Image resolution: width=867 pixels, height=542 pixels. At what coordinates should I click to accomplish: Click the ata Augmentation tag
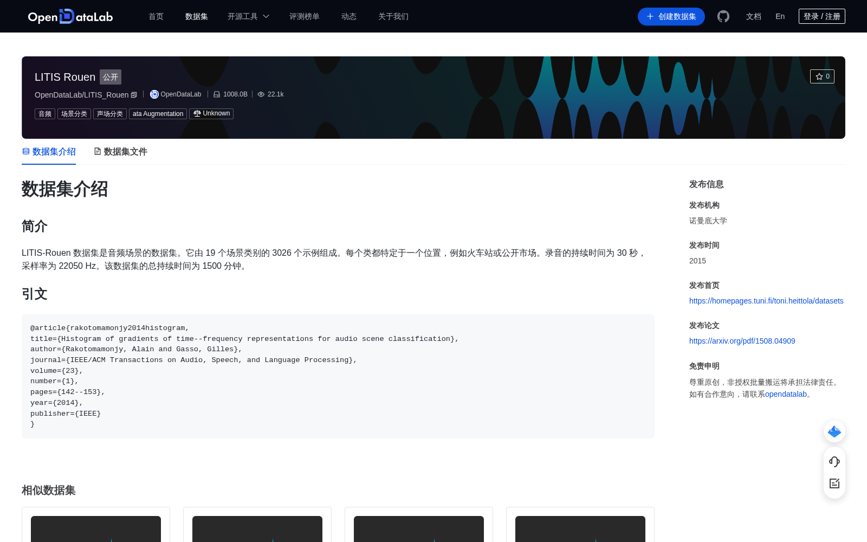(158, 114)
